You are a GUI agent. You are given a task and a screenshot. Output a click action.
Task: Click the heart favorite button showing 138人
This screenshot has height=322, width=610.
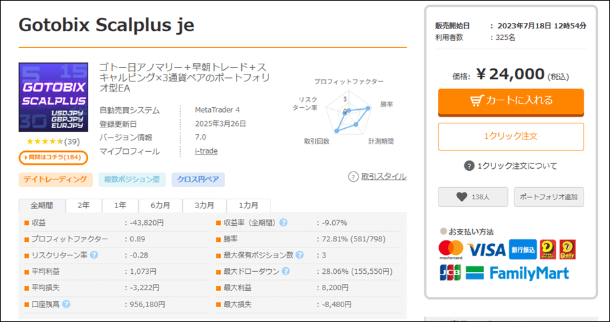pos(472,197)
